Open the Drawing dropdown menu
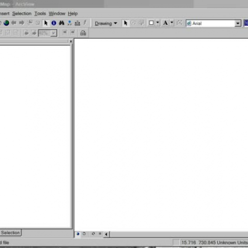The width and height of the screenshot is (248, 248). click(x=106, y=23)
